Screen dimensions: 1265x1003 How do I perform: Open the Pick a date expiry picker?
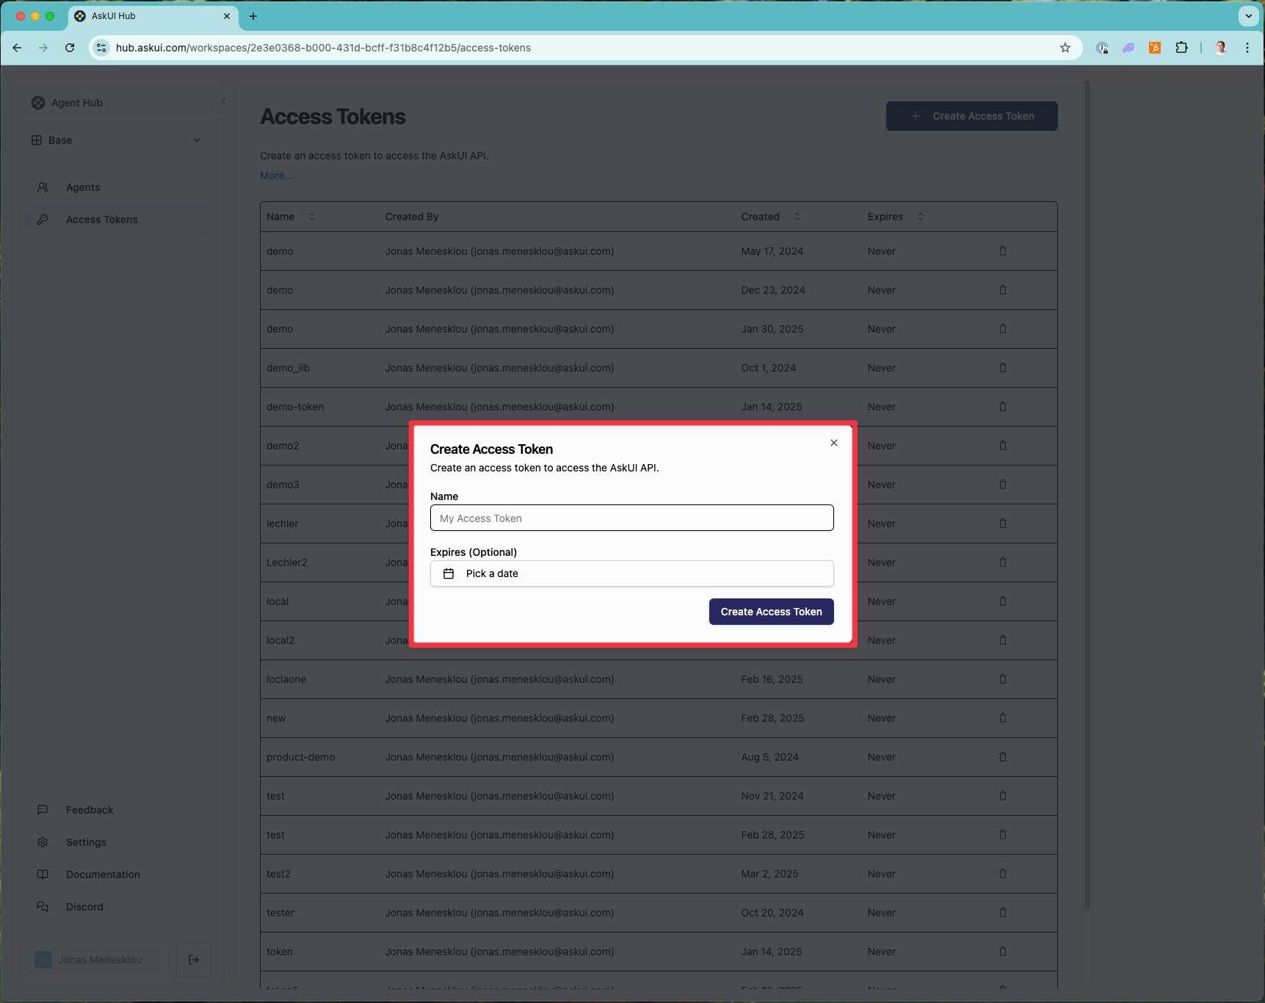click(631, 573)
